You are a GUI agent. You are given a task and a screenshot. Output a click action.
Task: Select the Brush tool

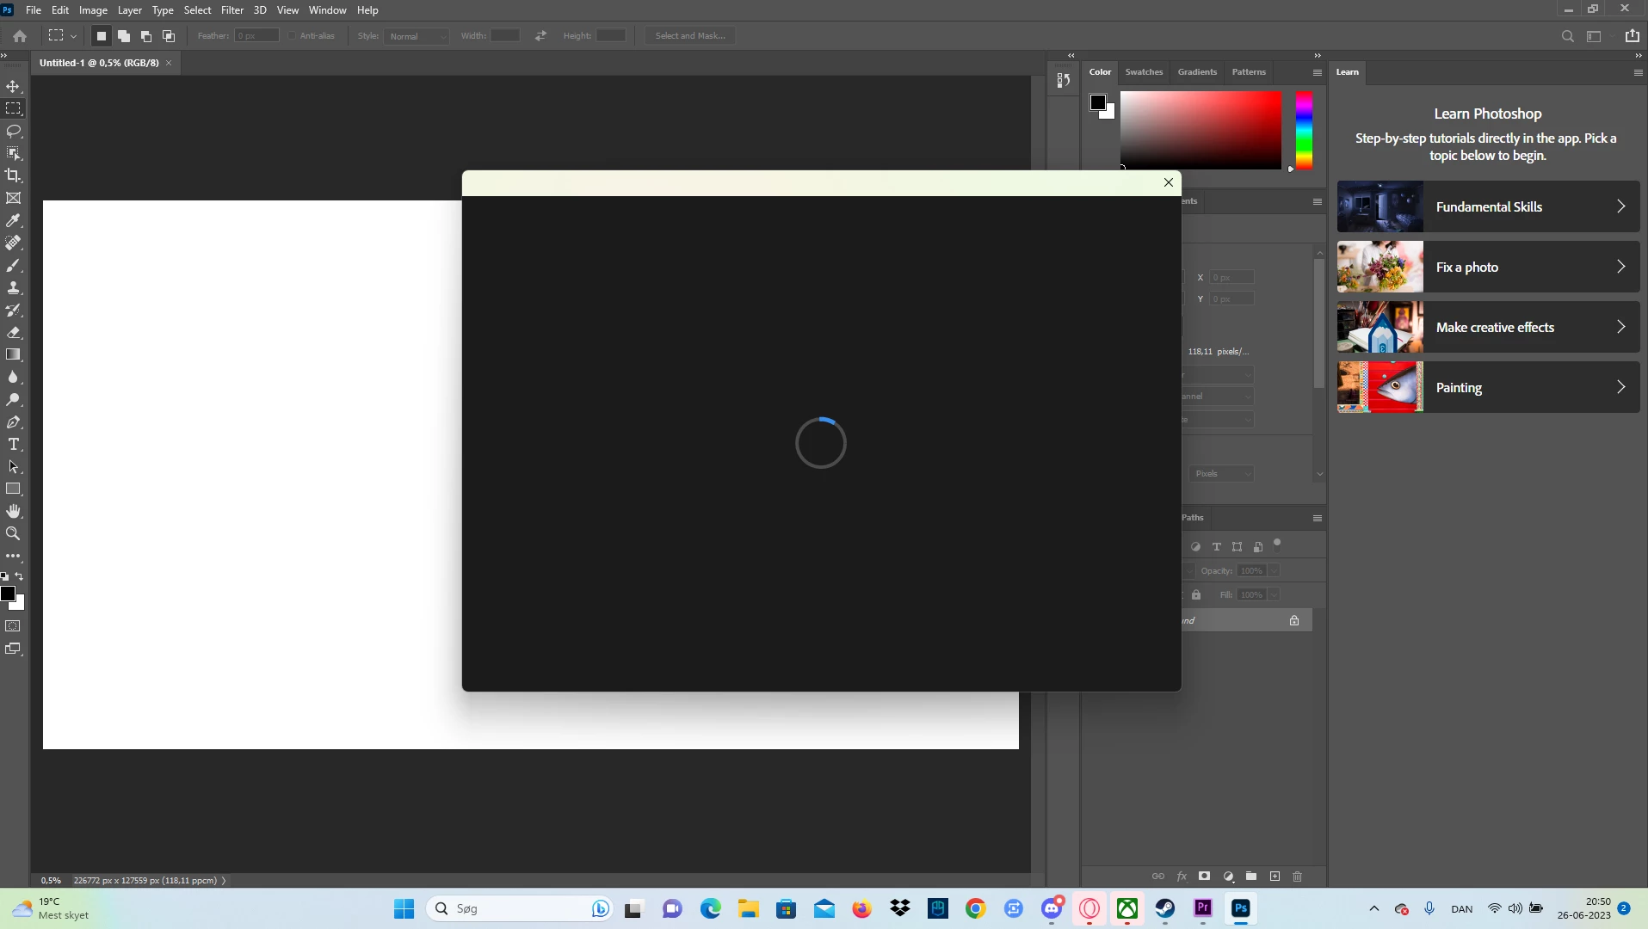tap(13, 266)
